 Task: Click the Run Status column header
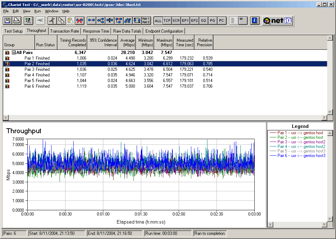pyautogui.click(x=45, y=45)
